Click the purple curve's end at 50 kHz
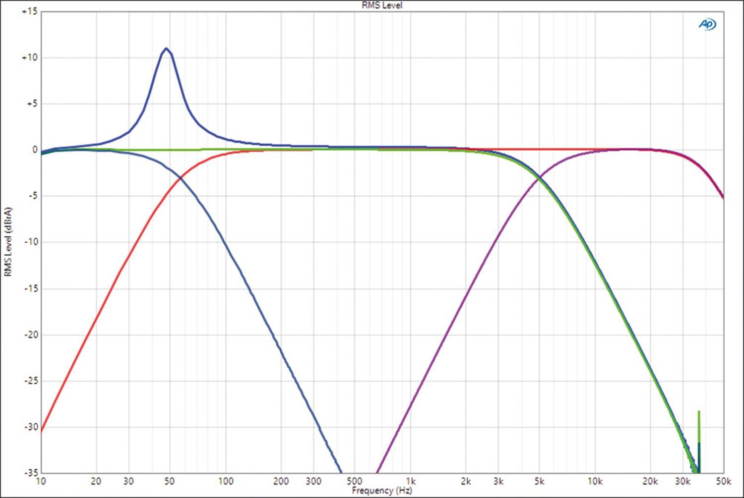The height and width of the screenshot is (498, 744). [723, 198]
